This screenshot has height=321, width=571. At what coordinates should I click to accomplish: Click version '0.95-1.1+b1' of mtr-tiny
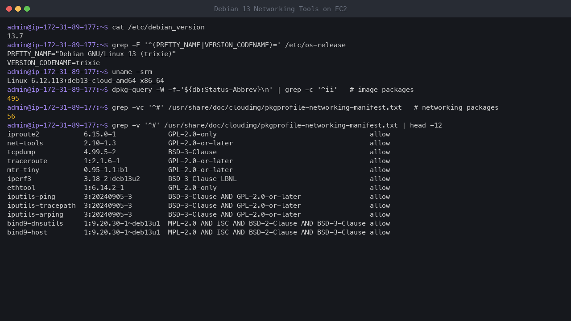106,170
